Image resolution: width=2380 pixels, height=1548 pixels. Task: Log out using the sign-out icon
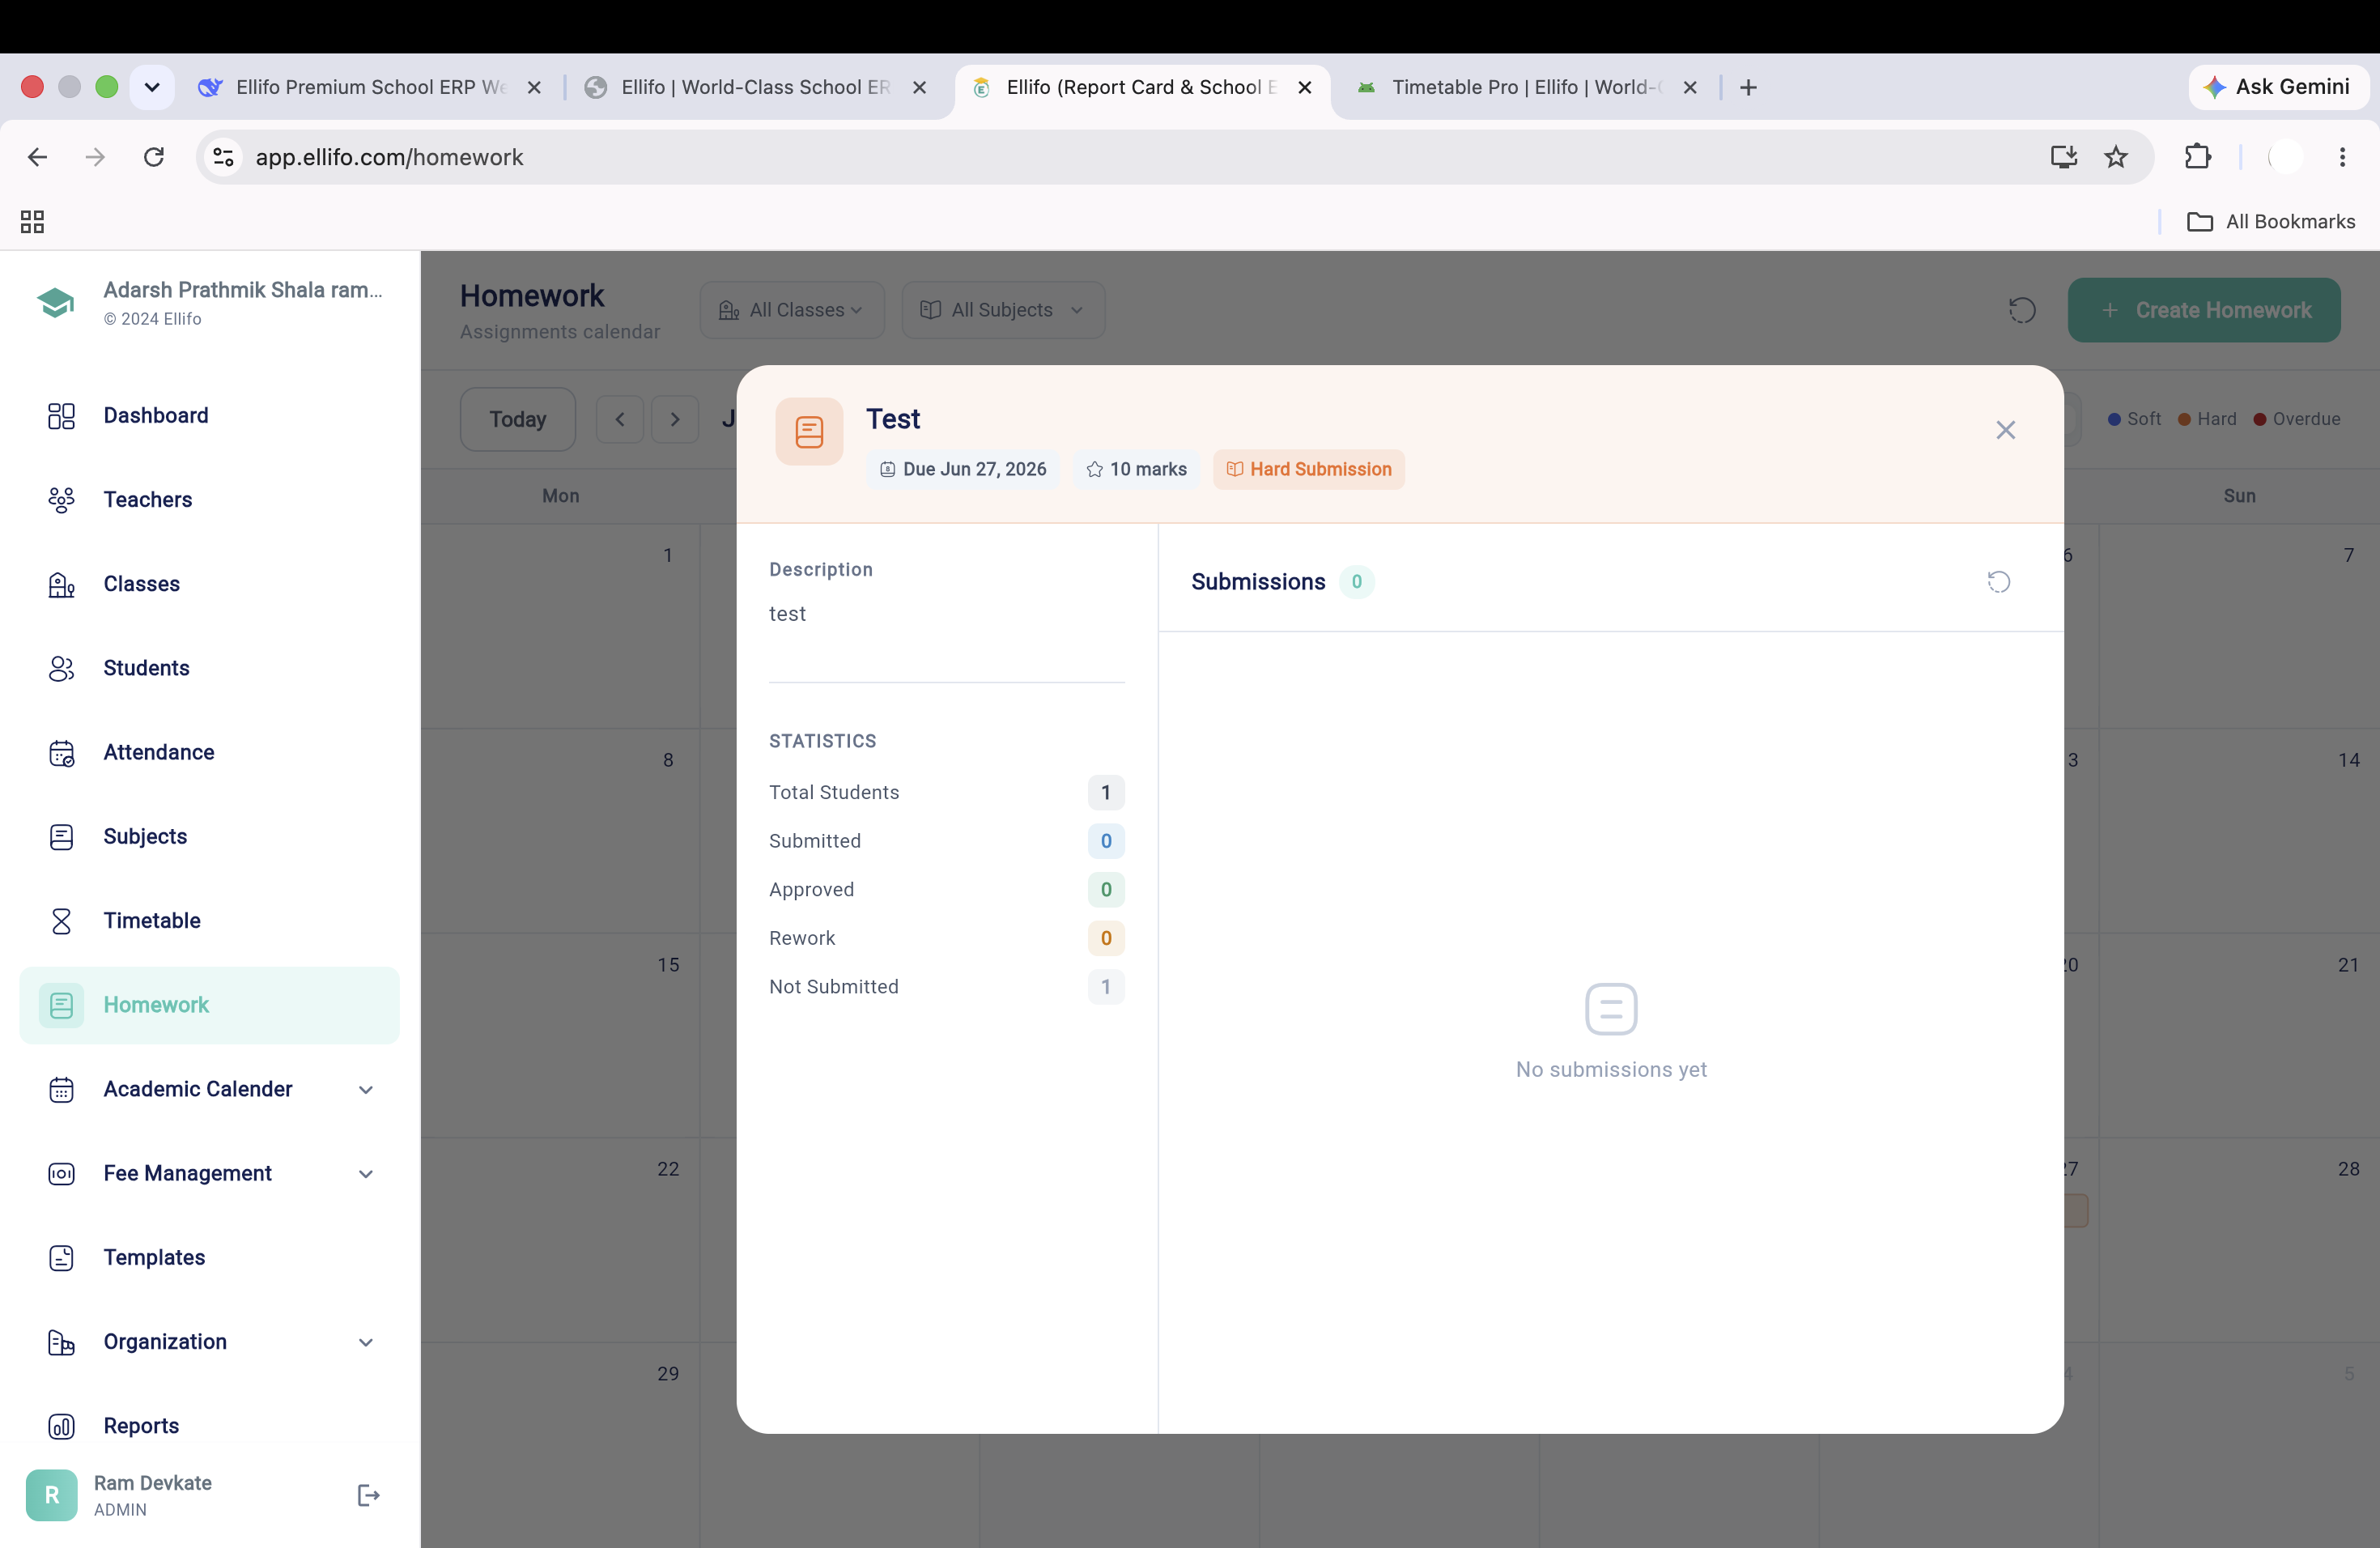pos(368,1495)
